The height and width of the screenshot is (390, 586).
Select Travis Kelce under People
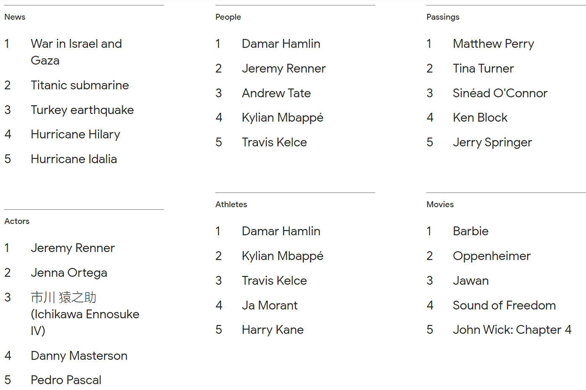tap(274, 142)
